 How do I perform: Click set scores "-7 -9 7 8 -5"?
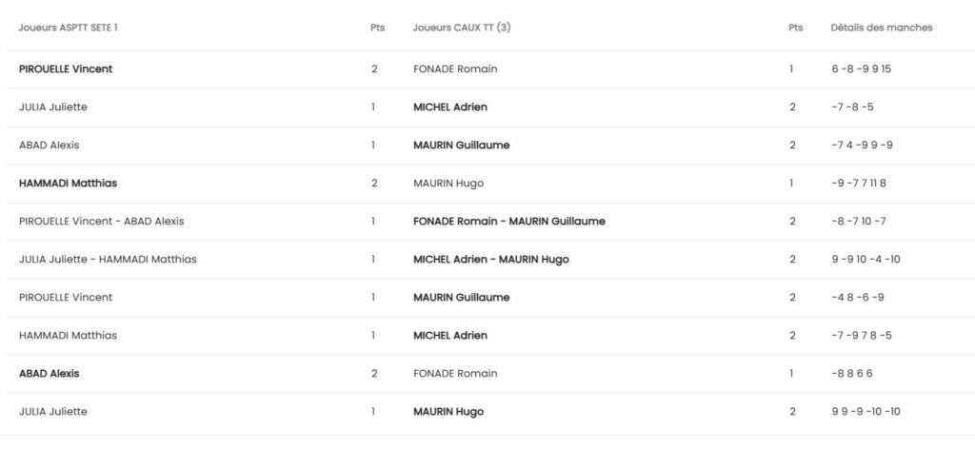pyautogui.click(x=861, y=336)
